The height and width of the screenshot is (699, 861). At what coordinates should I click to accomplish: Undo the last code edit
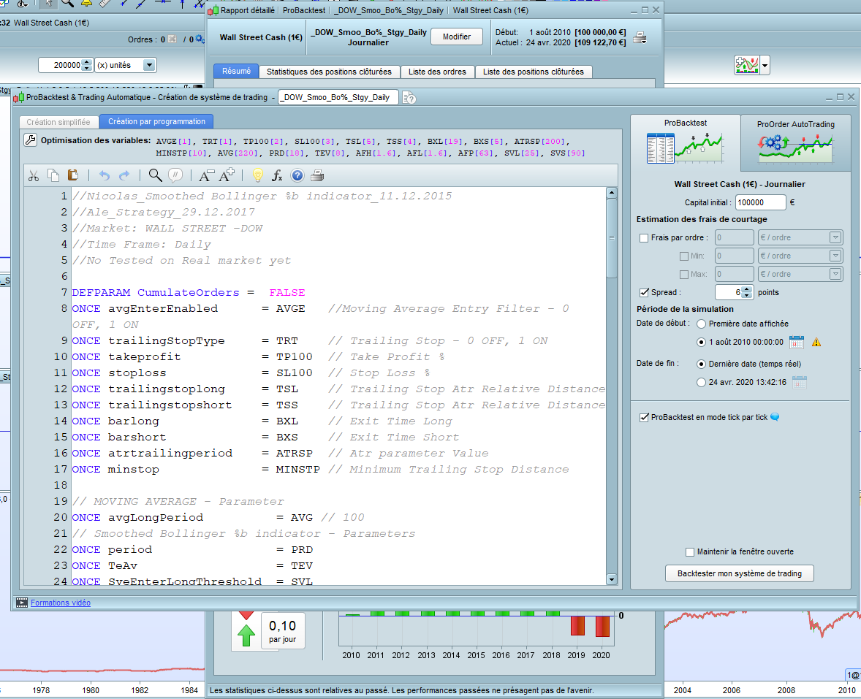point(104,175)
